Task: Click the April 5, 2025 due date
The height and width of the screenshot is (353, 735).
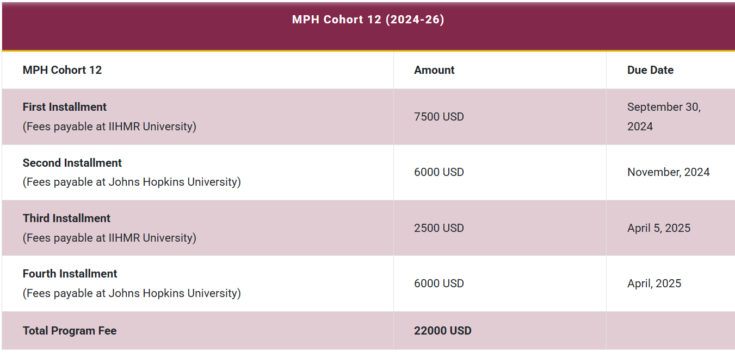Action: click(x=658, y=228)
